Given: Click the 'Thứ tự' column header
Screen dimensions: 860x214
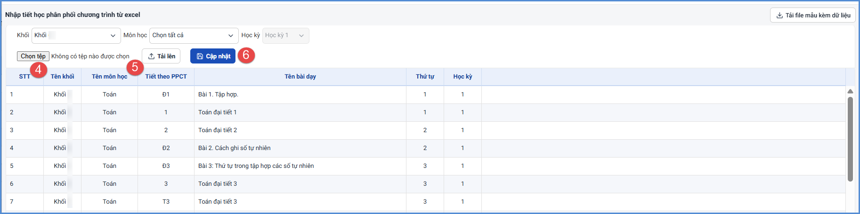Looking at the screenshot, I should pyautogui.click(x=425, y=77).
